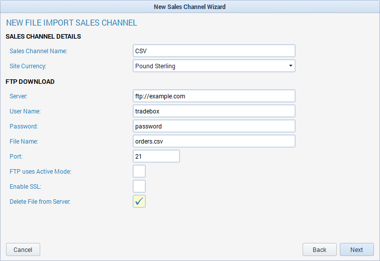The width and height of the screenshot is (380, 261).
Task: Click the Sales Channel Name text field
Action: 214,51
